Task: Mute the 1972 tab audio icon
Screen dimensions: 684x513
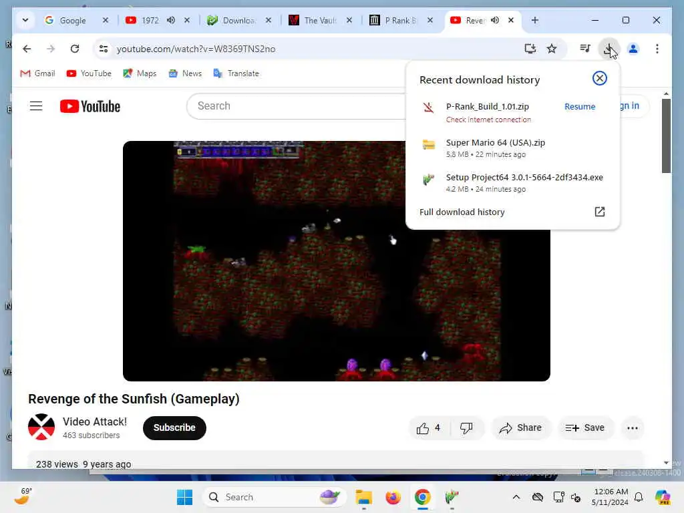Action: tap(171, 20)
